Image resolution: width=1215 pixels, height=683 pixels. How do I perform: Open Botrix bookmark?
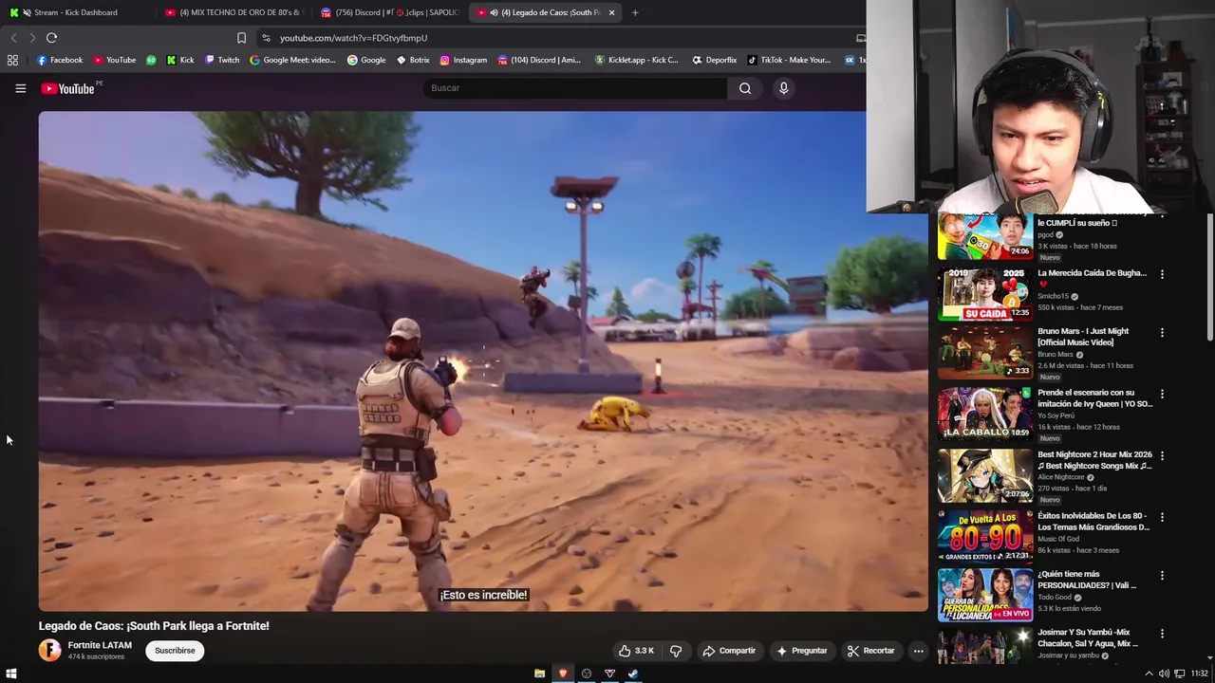413,60
